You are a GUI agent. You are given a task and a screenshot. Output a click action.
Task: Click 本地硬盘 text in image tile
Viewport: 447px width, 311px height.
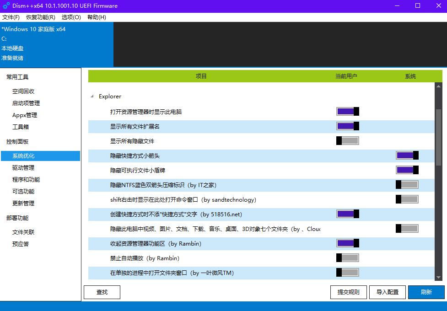point(12,48)
